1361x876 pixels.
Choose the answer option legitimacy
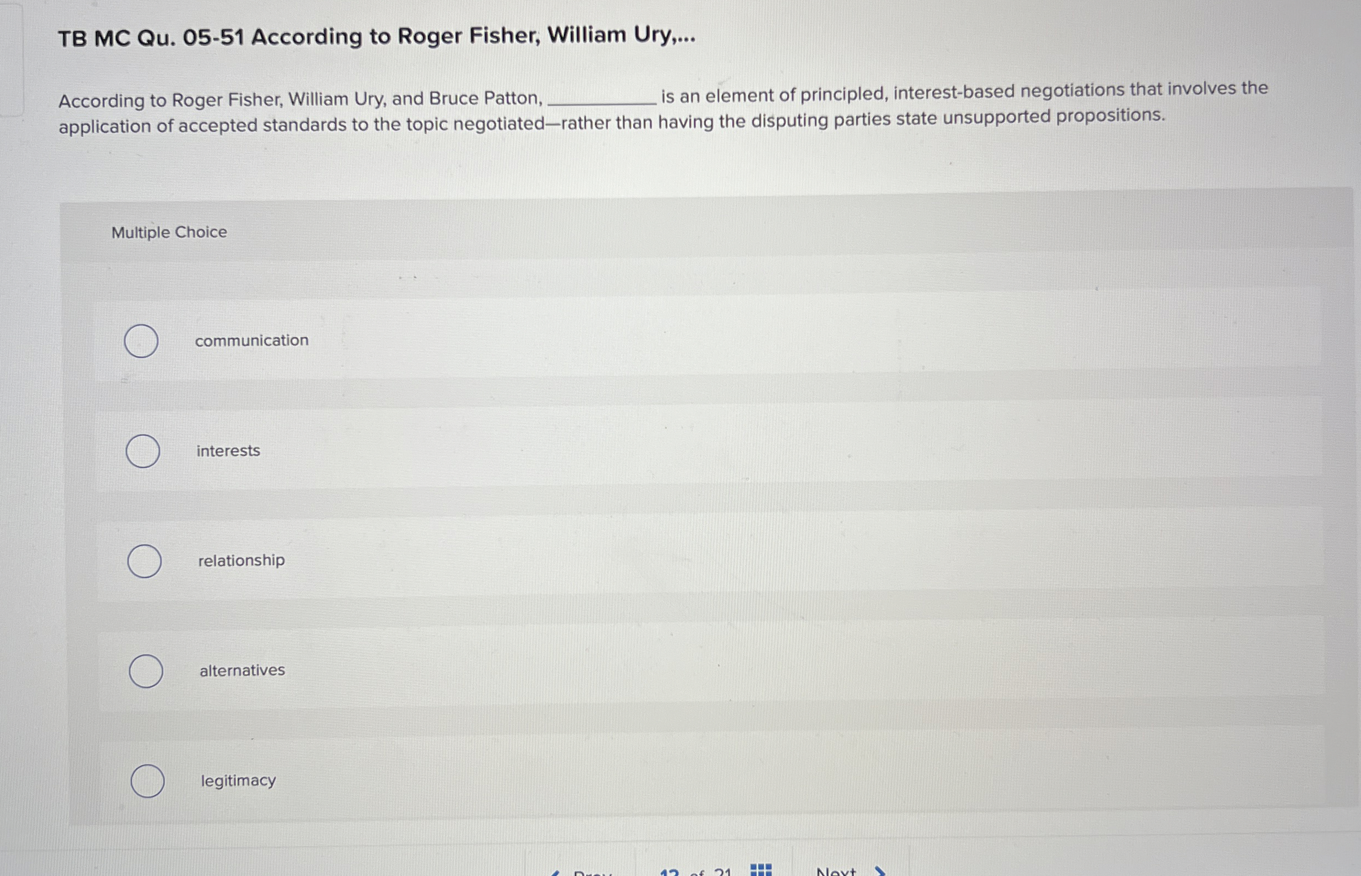[x=237, y=781]
